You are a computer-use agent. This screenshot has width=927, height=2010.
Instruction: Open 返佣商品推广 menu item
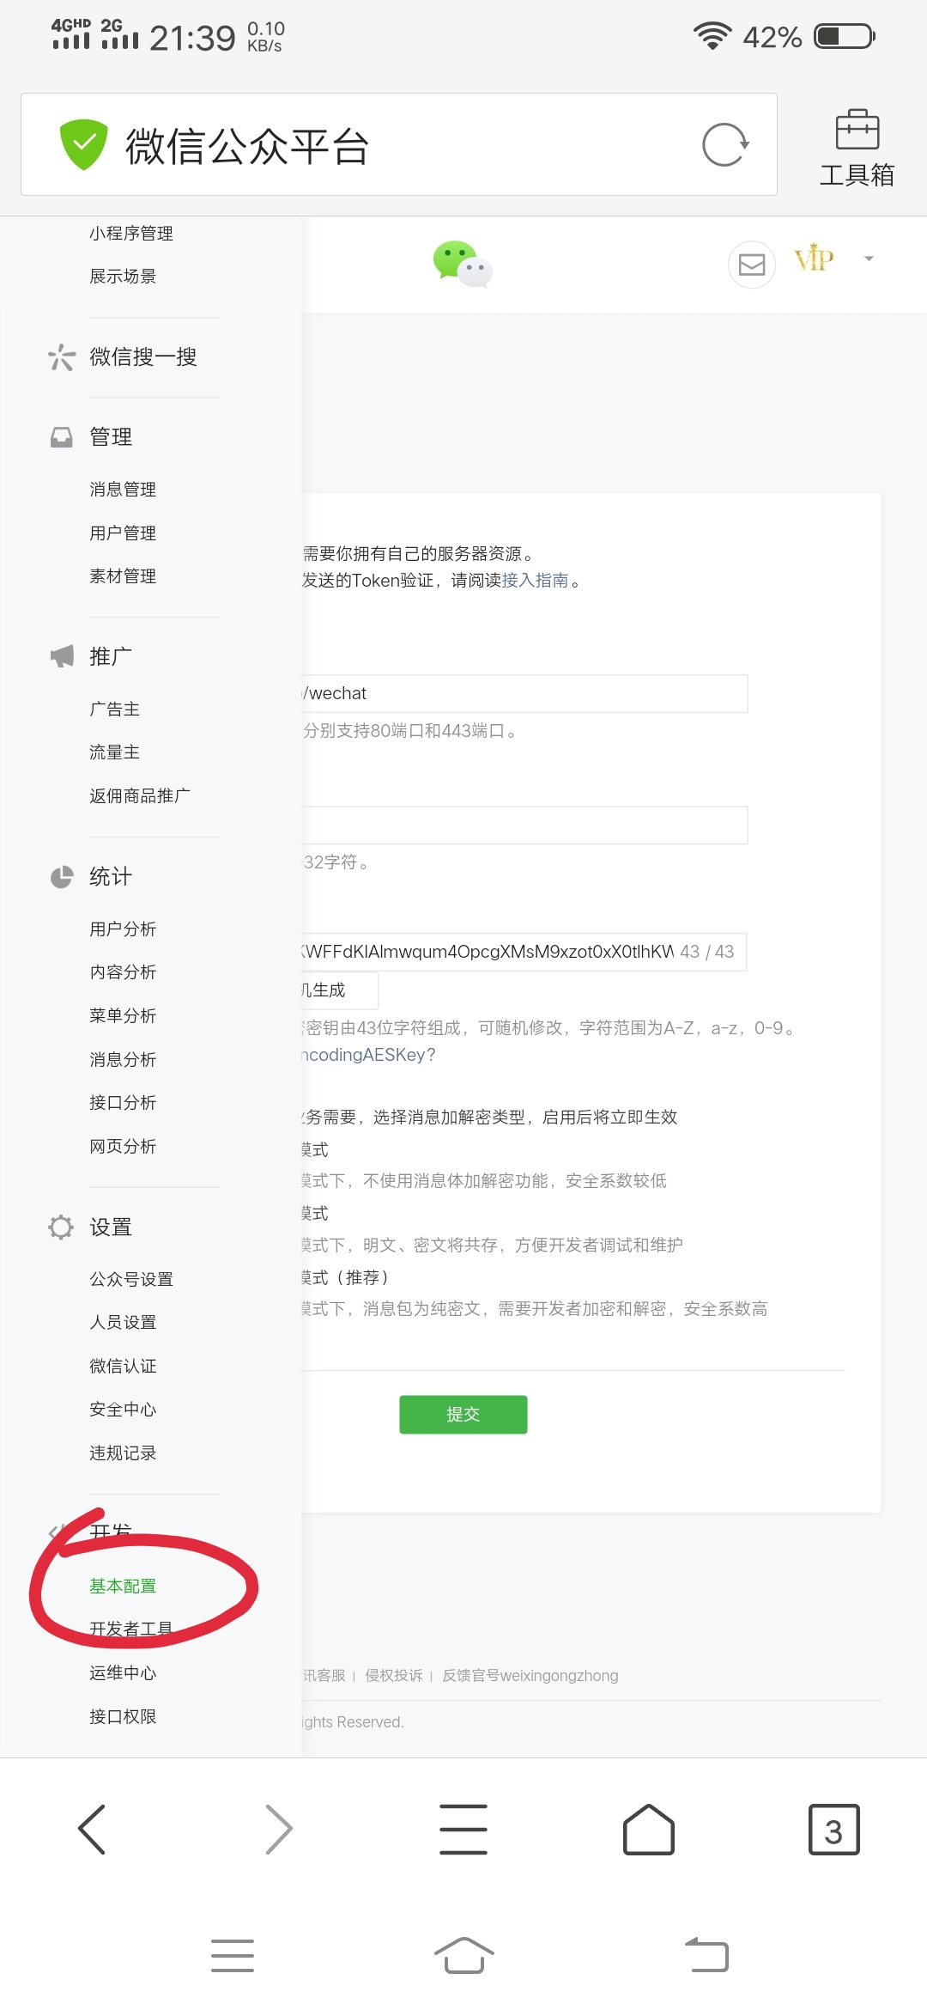tap(140, 796)
